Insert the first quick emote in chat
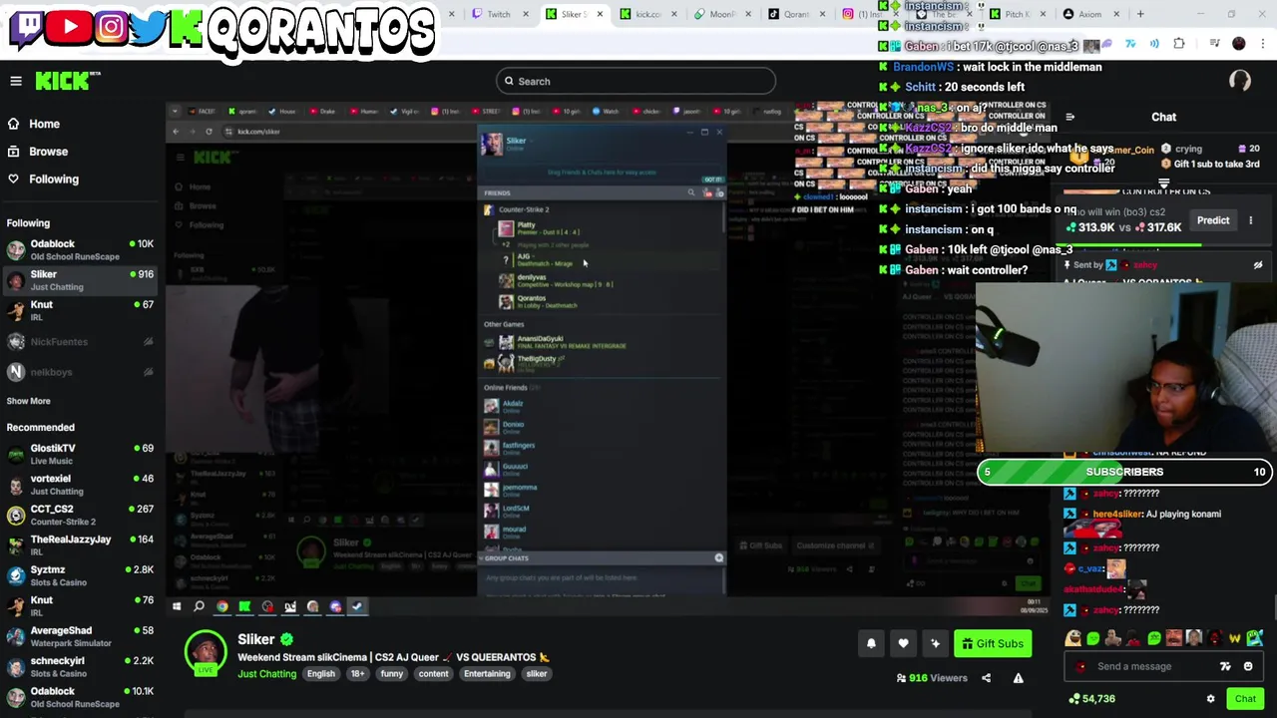 1073,638
